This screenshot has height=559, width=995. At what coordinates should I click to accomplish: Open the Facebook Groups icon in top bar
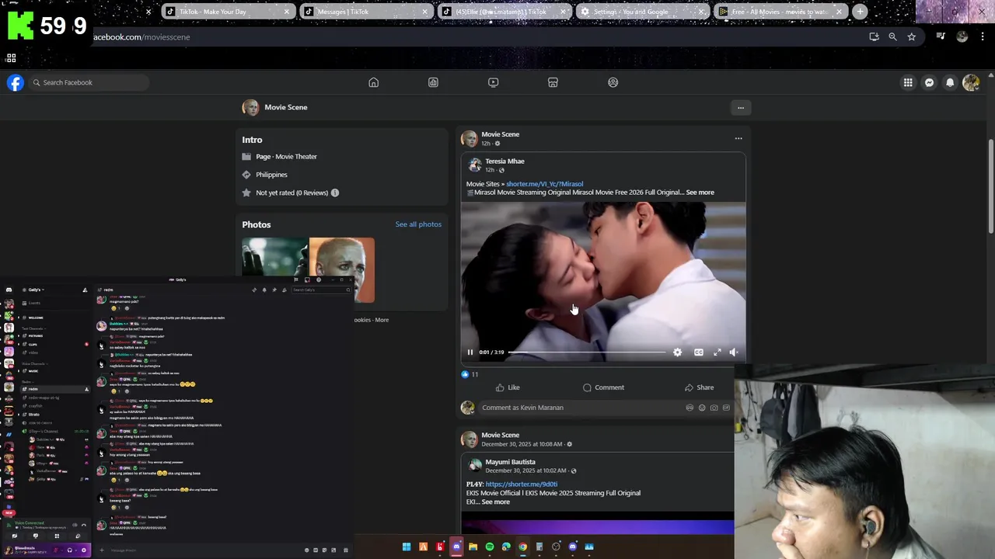(x=613, y=82)
